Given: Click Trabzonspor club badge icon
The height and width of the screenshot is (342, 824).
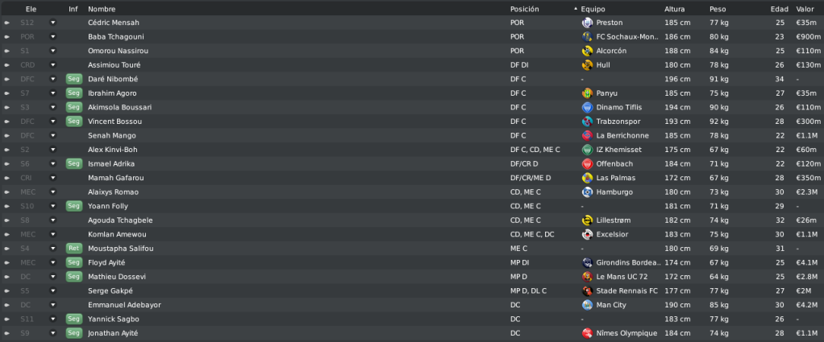Looking at the screenshot, I should 587,122.
